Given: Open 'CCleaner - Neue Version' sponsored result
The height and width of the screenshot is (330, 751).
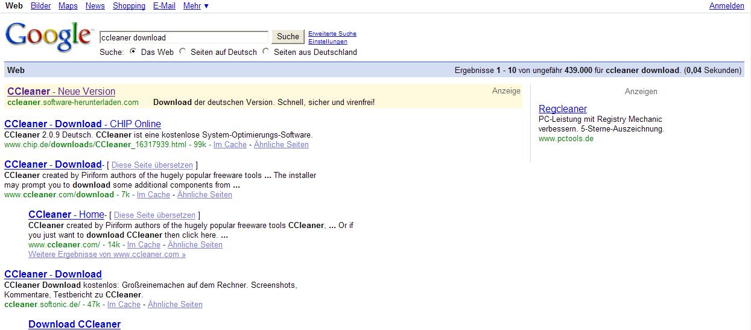Looking at the screenshot, I should 61,91.
